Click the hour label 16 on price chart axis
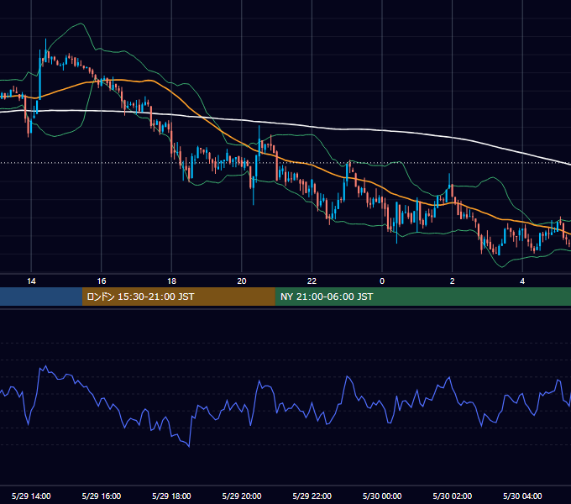The image size is (571, 504). [x=102, y=281]
